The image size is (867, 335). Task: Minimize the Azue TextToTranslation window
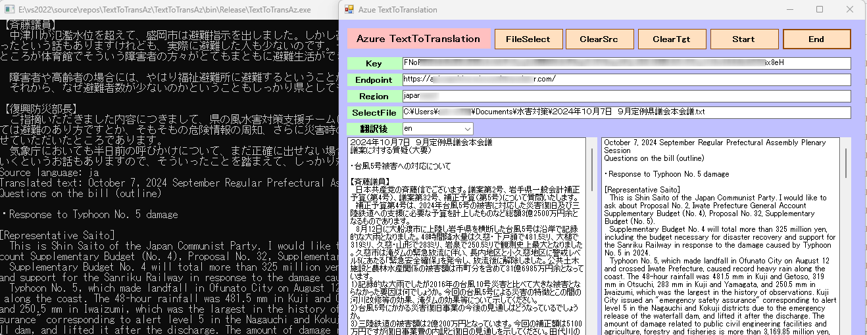pos(790,10)
